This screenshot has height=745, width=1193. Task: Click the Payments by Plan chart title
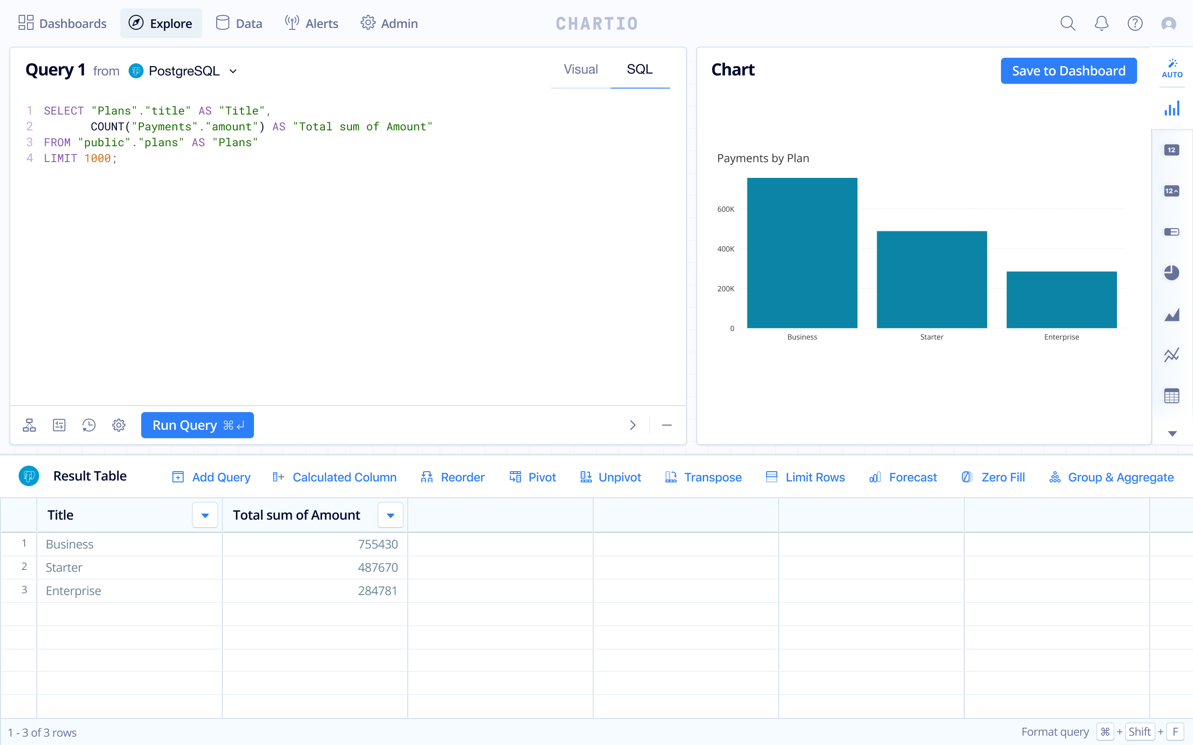762,158
